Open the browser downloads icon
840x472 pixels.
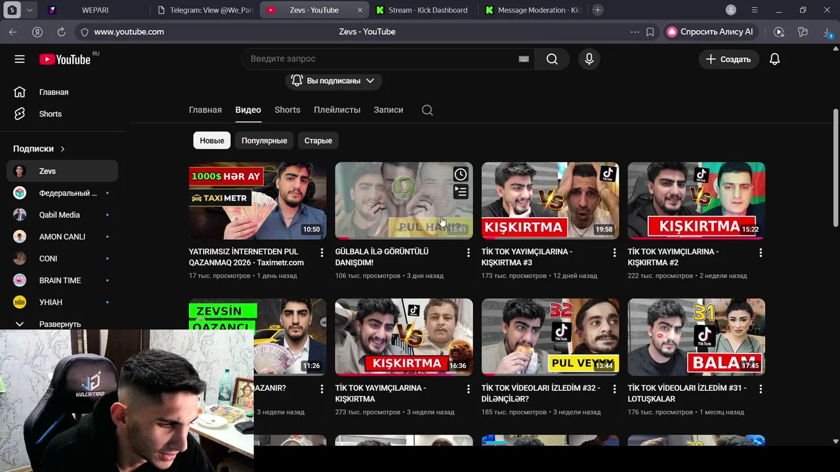[x=828, y=31]
